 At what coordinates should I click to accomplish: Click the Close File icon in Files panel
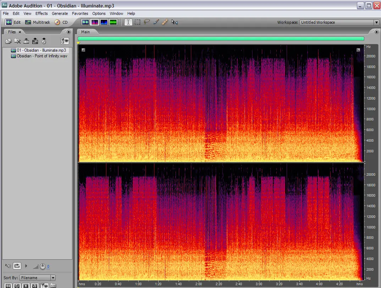point(17,41)
